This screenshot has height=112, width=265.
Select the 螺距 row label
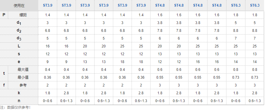(23, 15)
